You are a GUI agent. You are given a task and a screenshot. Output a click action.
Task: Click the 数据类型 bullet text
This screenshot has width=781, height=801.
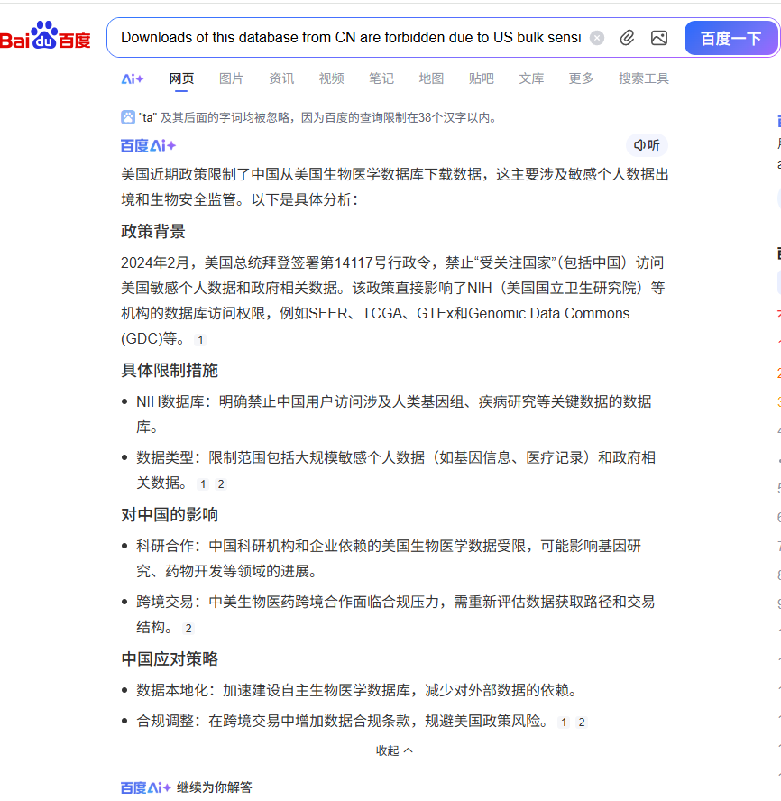[x=395, y=470]
